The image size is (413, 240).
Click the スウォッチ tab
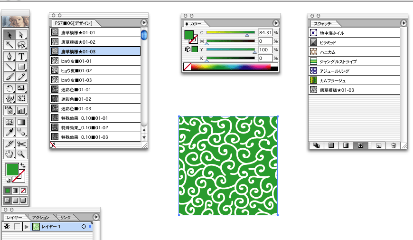click(323, 24)
